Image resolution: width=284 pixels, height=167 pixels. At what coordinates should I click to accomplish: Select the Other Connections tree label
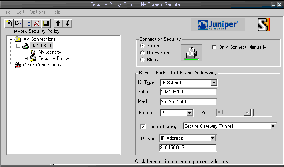(42, 65)
